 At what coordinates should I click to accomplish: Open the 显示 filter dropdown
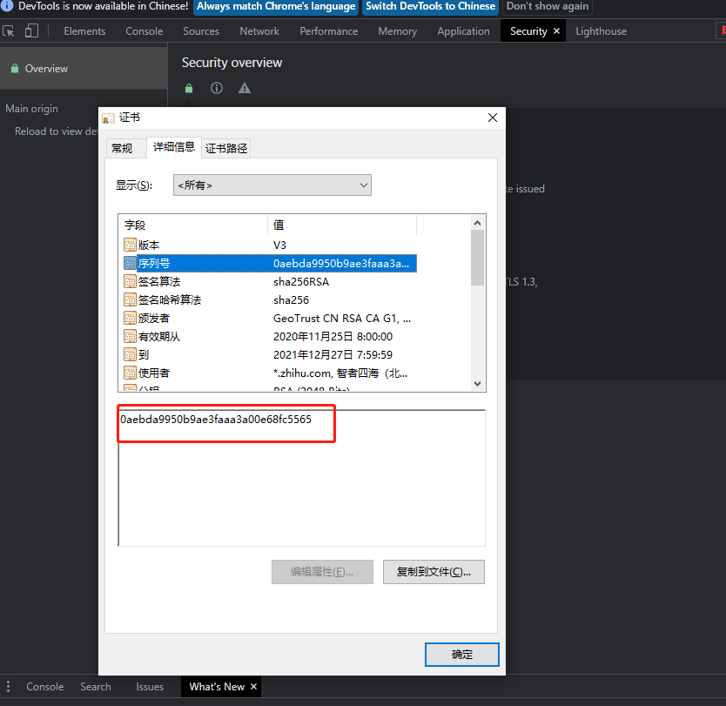[272, 185]
